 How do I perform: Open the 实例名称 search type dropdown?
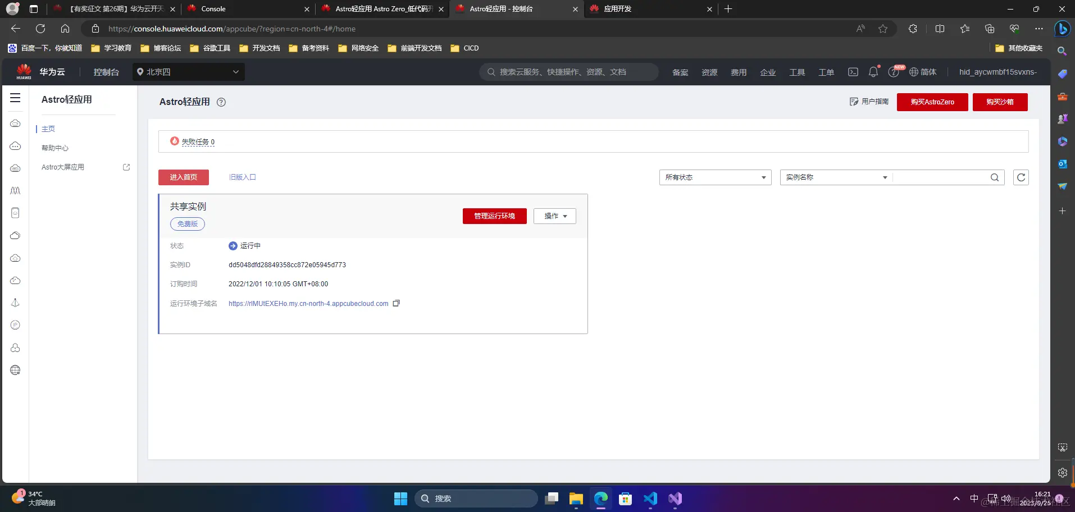(836, 177)
